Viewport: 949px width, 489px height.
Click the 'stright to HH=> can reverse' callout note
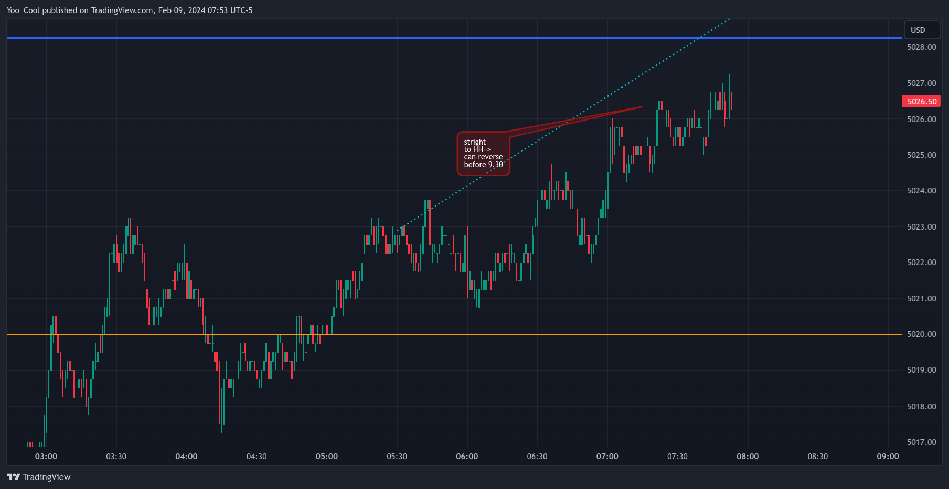pyautogui.click(x=484, y=154)
